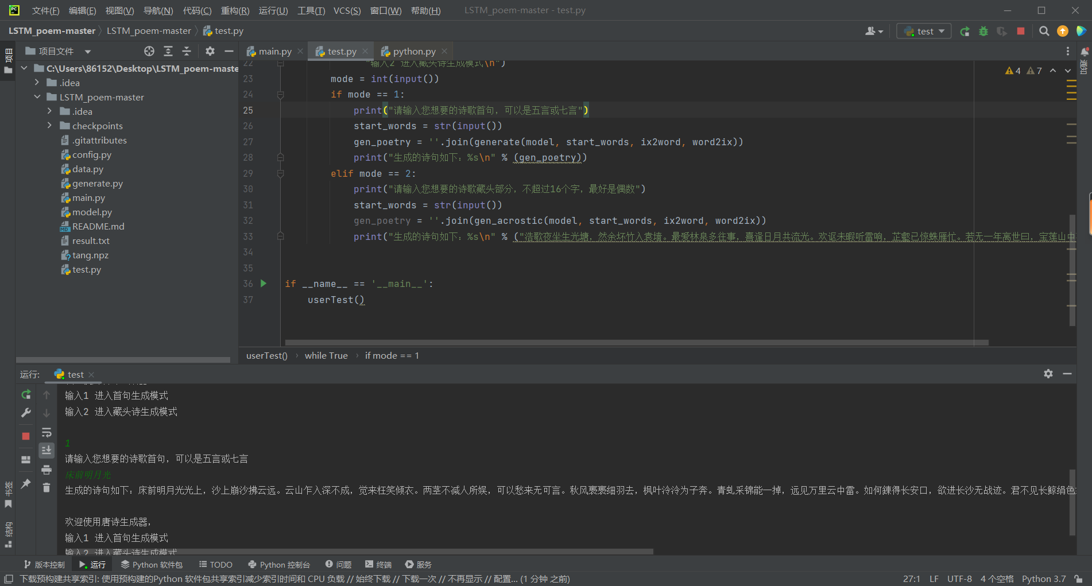Open Run panel settings gear

[x=1048, y=374]
